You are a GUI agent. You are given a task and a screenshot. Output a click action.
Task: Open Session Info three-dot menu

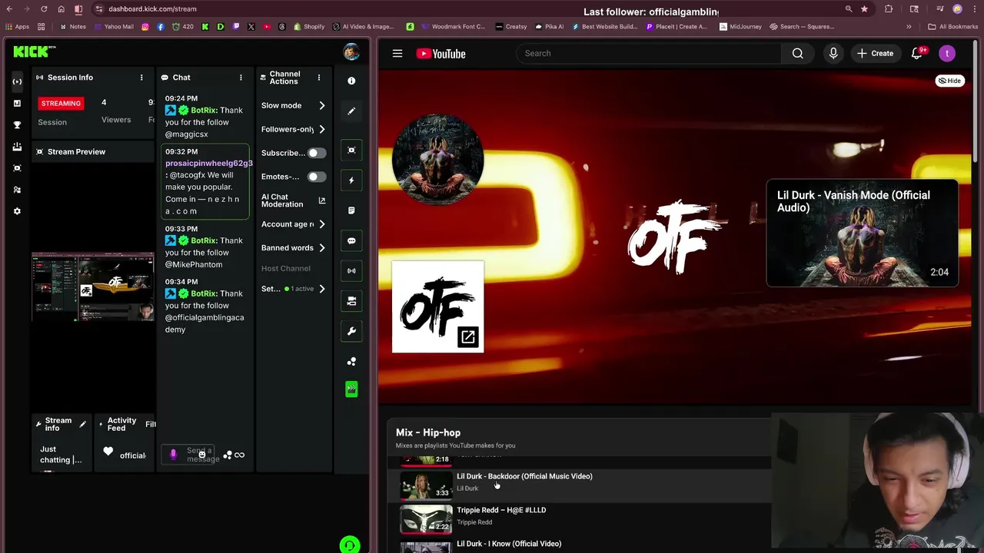point(141,78)
